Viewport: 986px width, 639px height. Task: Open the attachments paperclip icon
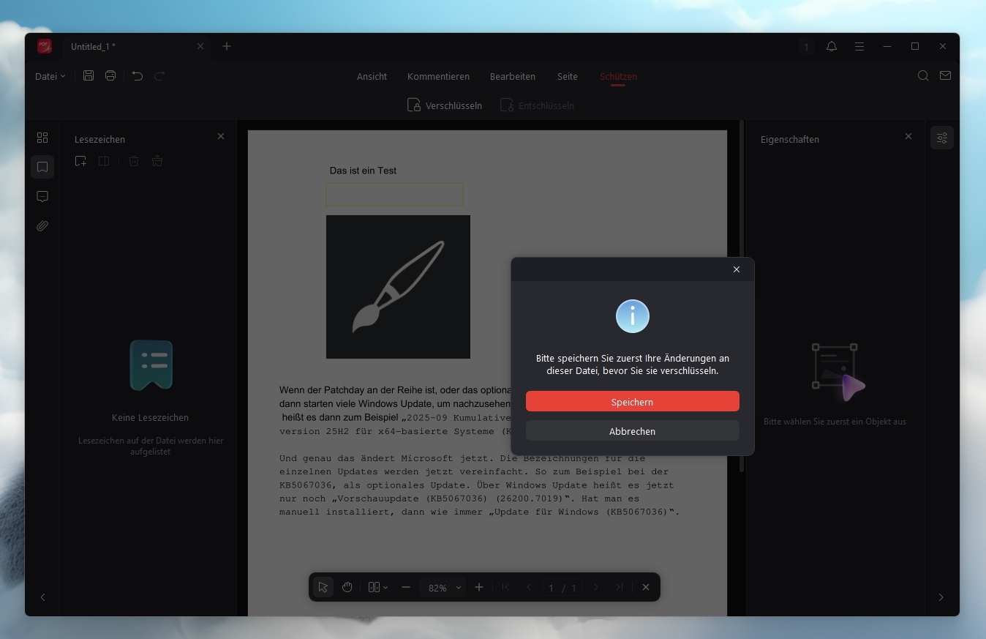click(x=42, y=226)
